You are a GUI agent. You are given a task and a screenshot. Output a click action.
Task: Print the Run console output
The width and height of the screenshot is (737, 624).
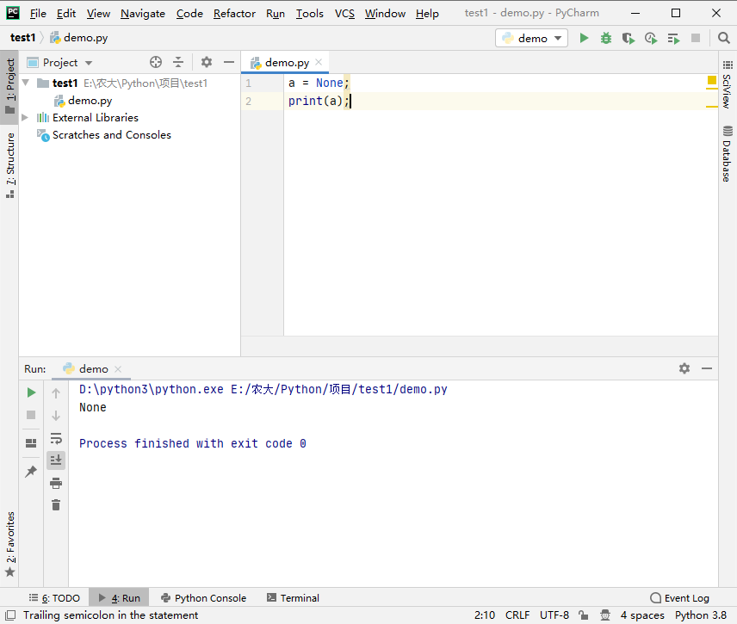point(56,483)
